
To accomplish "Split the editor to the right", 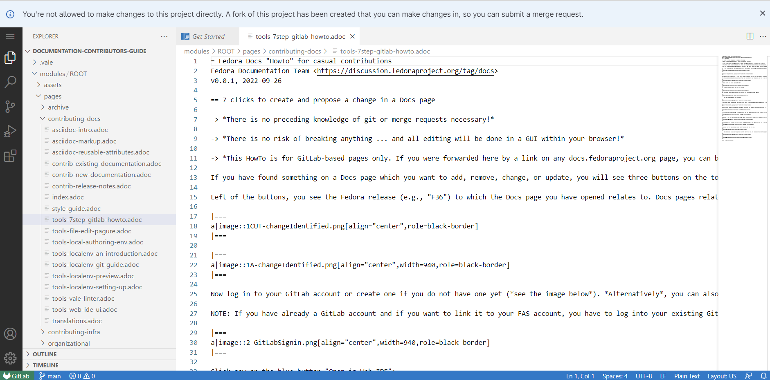I will (x=750, y=36).
